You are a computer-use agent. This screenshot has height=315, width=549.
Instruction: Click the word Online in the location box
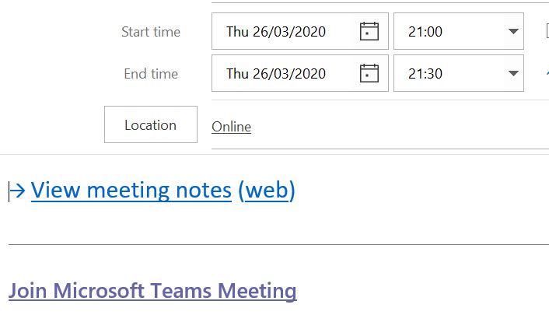(231, 127)
